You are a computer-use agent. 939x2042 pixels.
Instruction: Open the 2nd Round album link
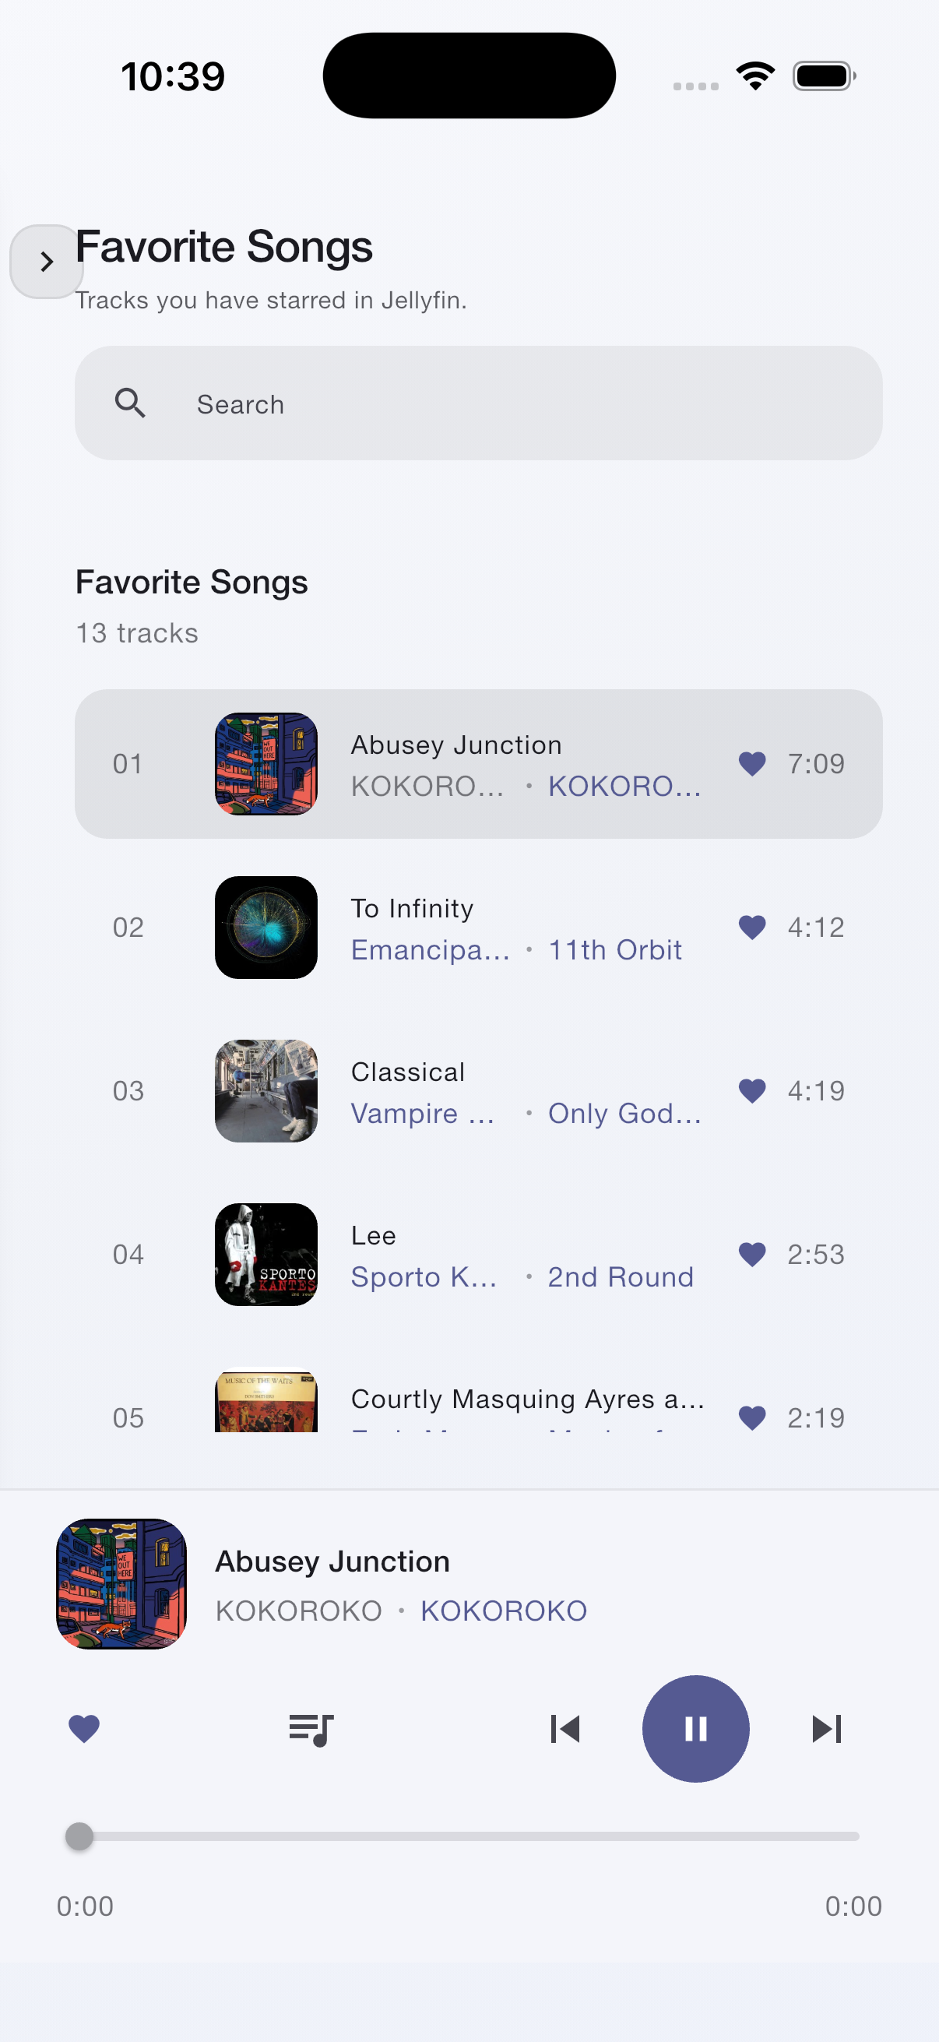[x=621, y=1277]
